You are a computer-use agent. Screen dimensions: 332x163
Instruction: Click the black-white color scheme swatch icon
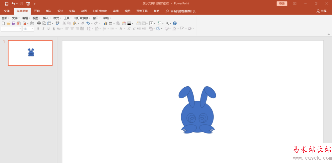129,23
